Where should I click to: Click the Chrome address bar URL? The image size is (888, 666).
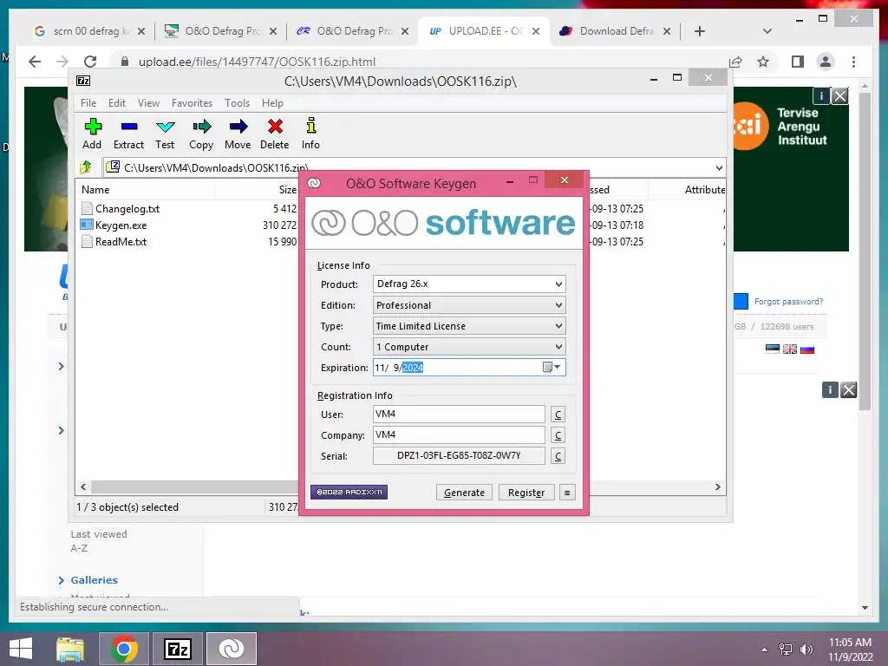(257, 62)
